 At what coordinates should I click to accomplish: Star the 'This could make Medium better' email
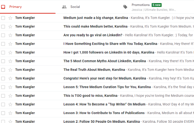coord(10,27)
